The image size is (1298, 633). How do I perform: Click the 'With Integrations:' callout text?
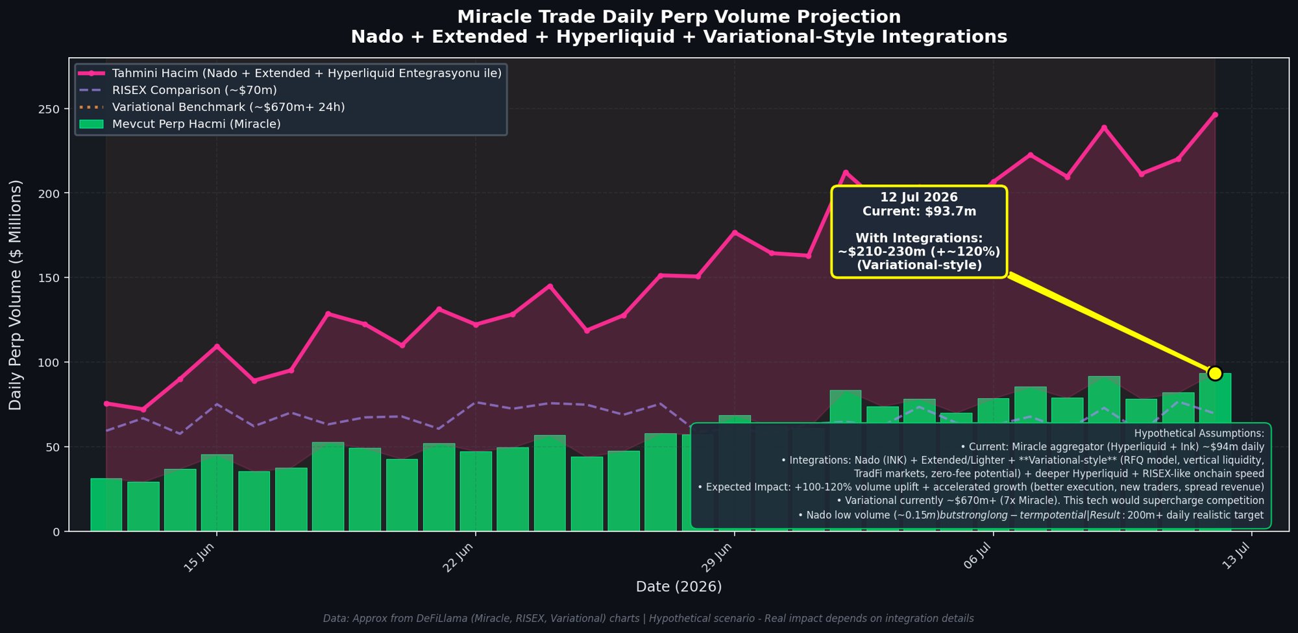click(x=919, y=238)
